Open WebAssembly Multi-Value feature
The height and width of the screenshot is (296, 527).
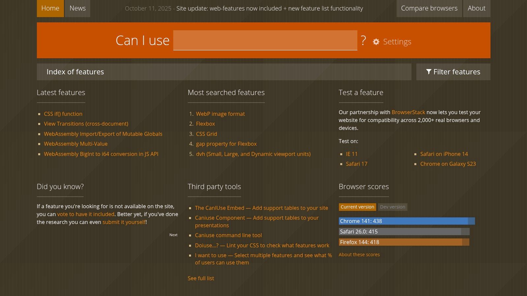pyautogui.click(x=76, y=144)
